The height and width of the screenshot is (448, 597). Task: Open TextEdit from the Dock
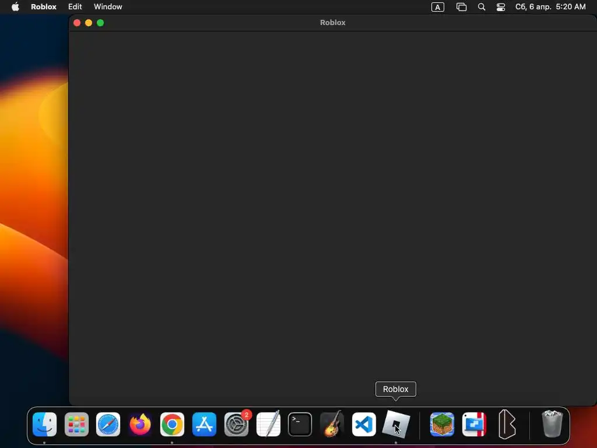pos(268,425)
